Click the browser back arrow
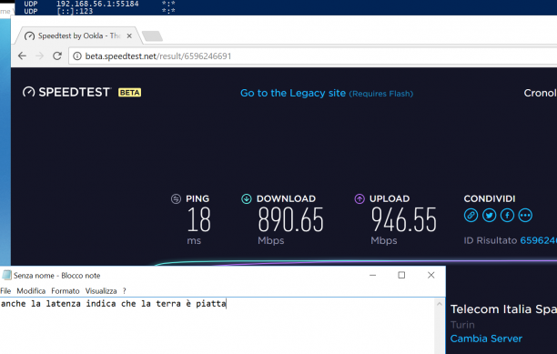The height and width of the screenshot is (354, 557). (22, 56)
